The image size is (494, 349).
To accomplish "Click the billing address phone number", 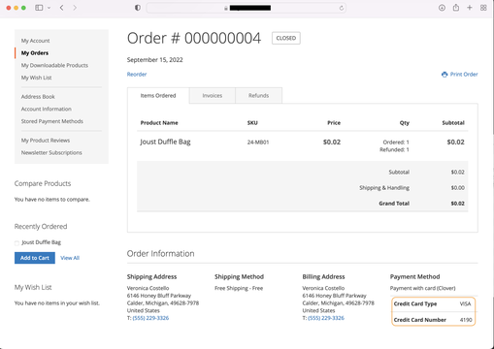I will [326, 318].
